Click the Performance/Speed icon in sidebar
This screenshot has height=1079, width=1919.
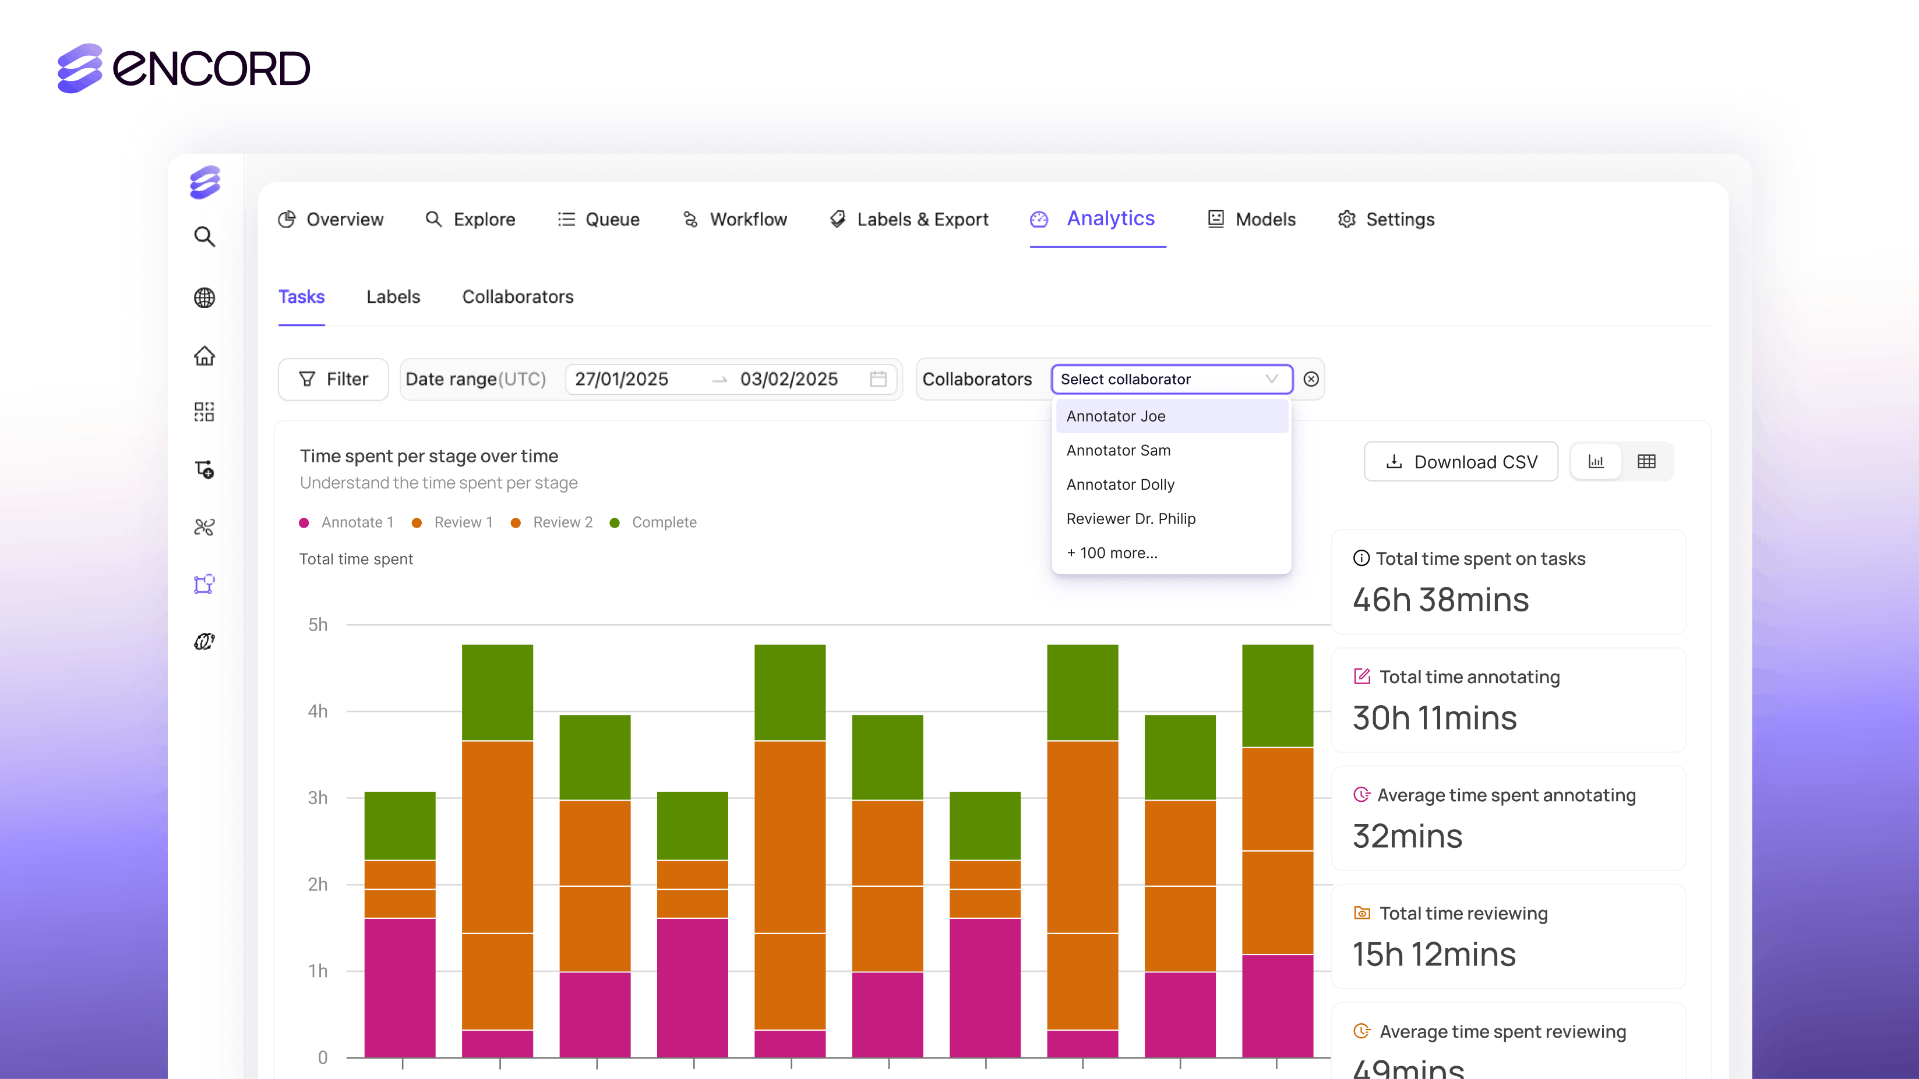204,643
